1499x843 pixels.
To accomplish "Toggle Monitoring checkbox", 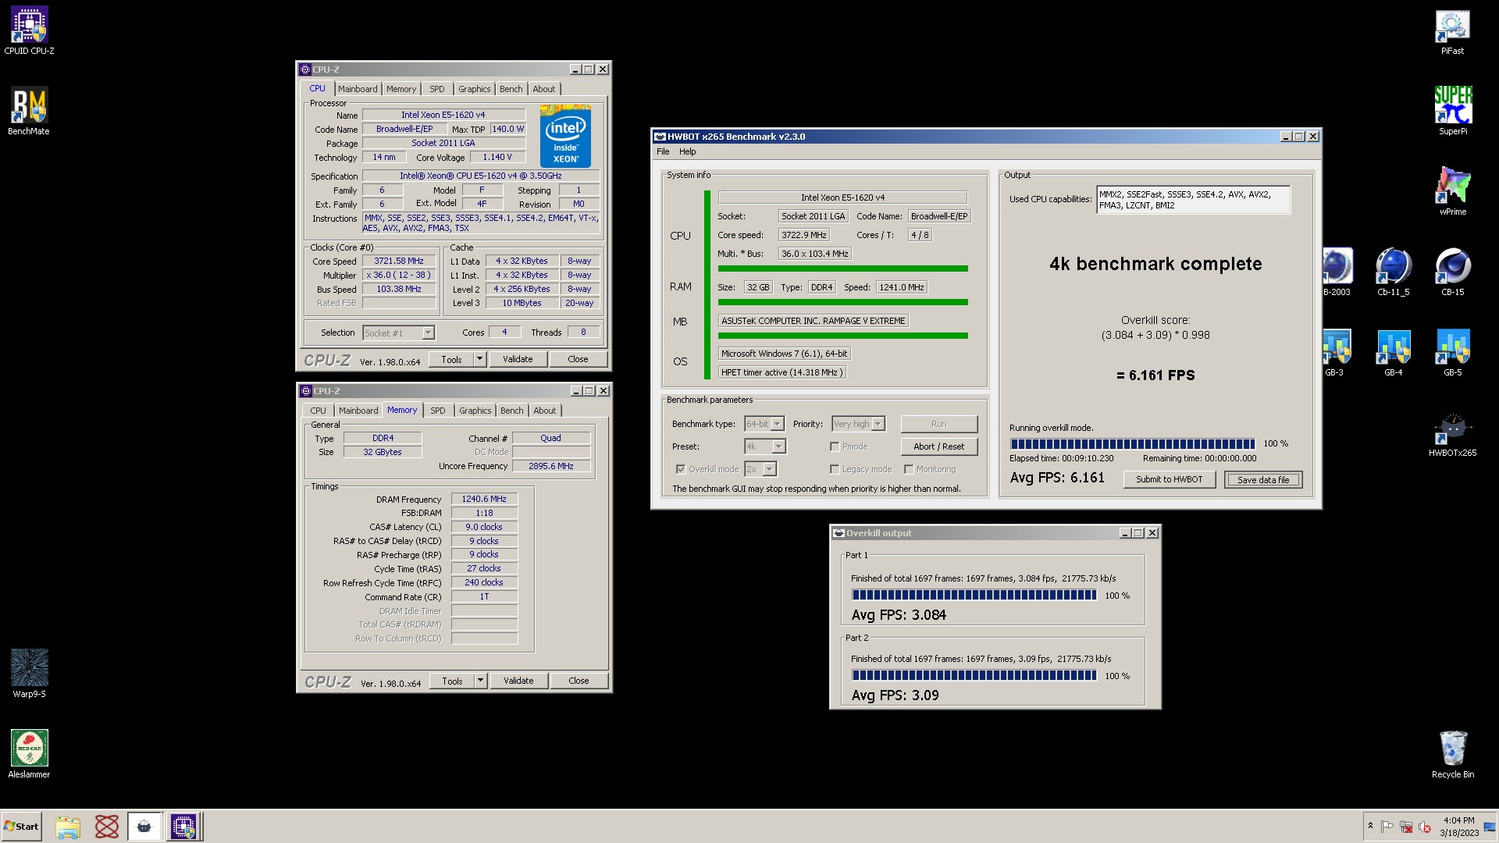I will coord(909,469).
